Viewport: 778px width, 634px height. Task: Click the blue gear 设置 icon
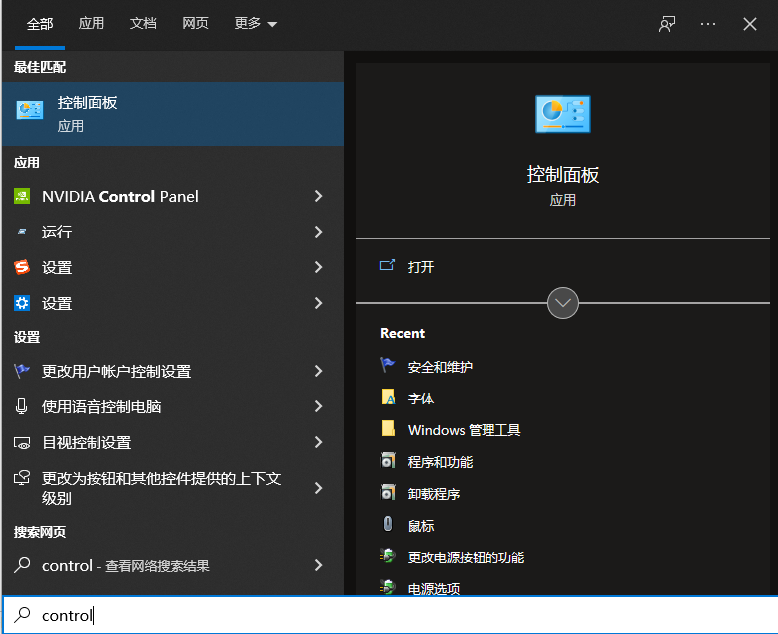(x=22, y=303)
